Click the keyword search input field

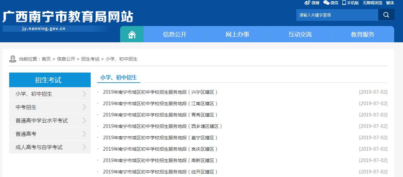pos(337,15)
